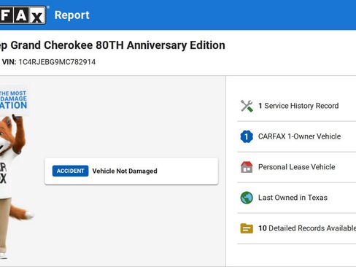The width and height of the screenshot is (356, 267).
Task: Click the damage information slogan text
Action: [13, 100]
